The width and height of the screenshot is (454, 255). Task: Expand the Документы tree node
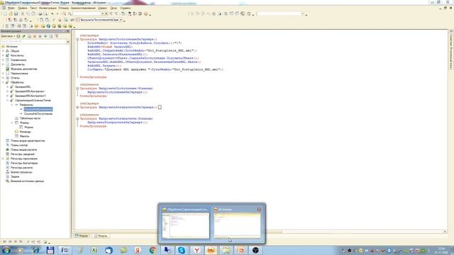click(3, 64)
